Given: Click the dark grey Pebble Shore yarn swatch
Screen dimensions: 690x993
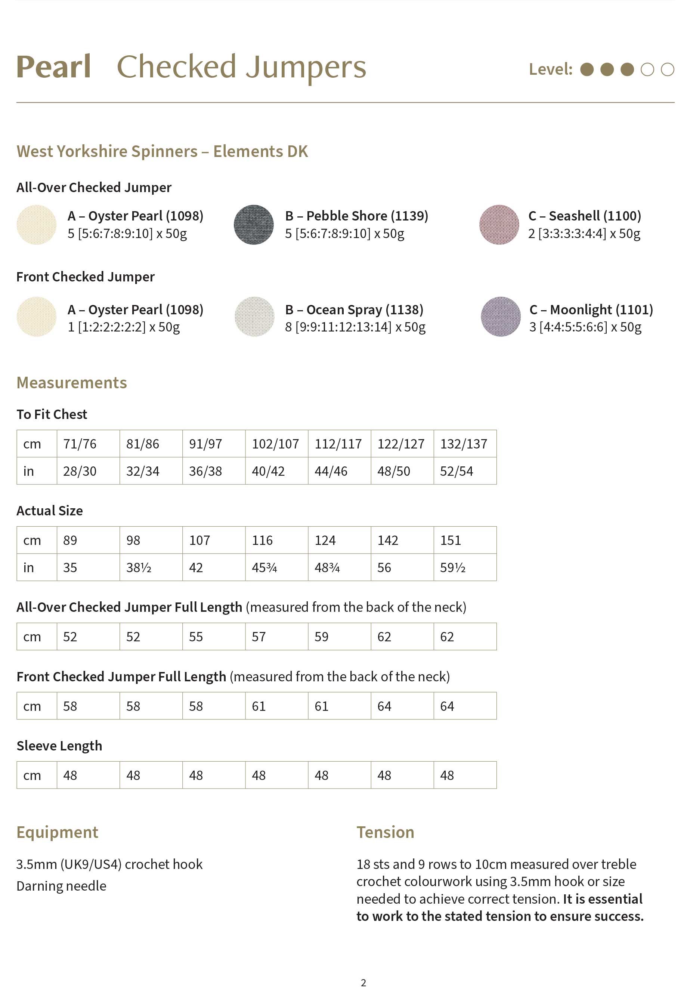Looking at the screenshot, I should (254, 225).
